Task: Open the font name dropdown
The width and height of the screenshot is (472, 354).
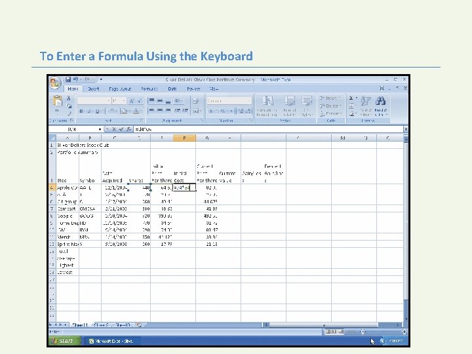Action: click(109, 101)
